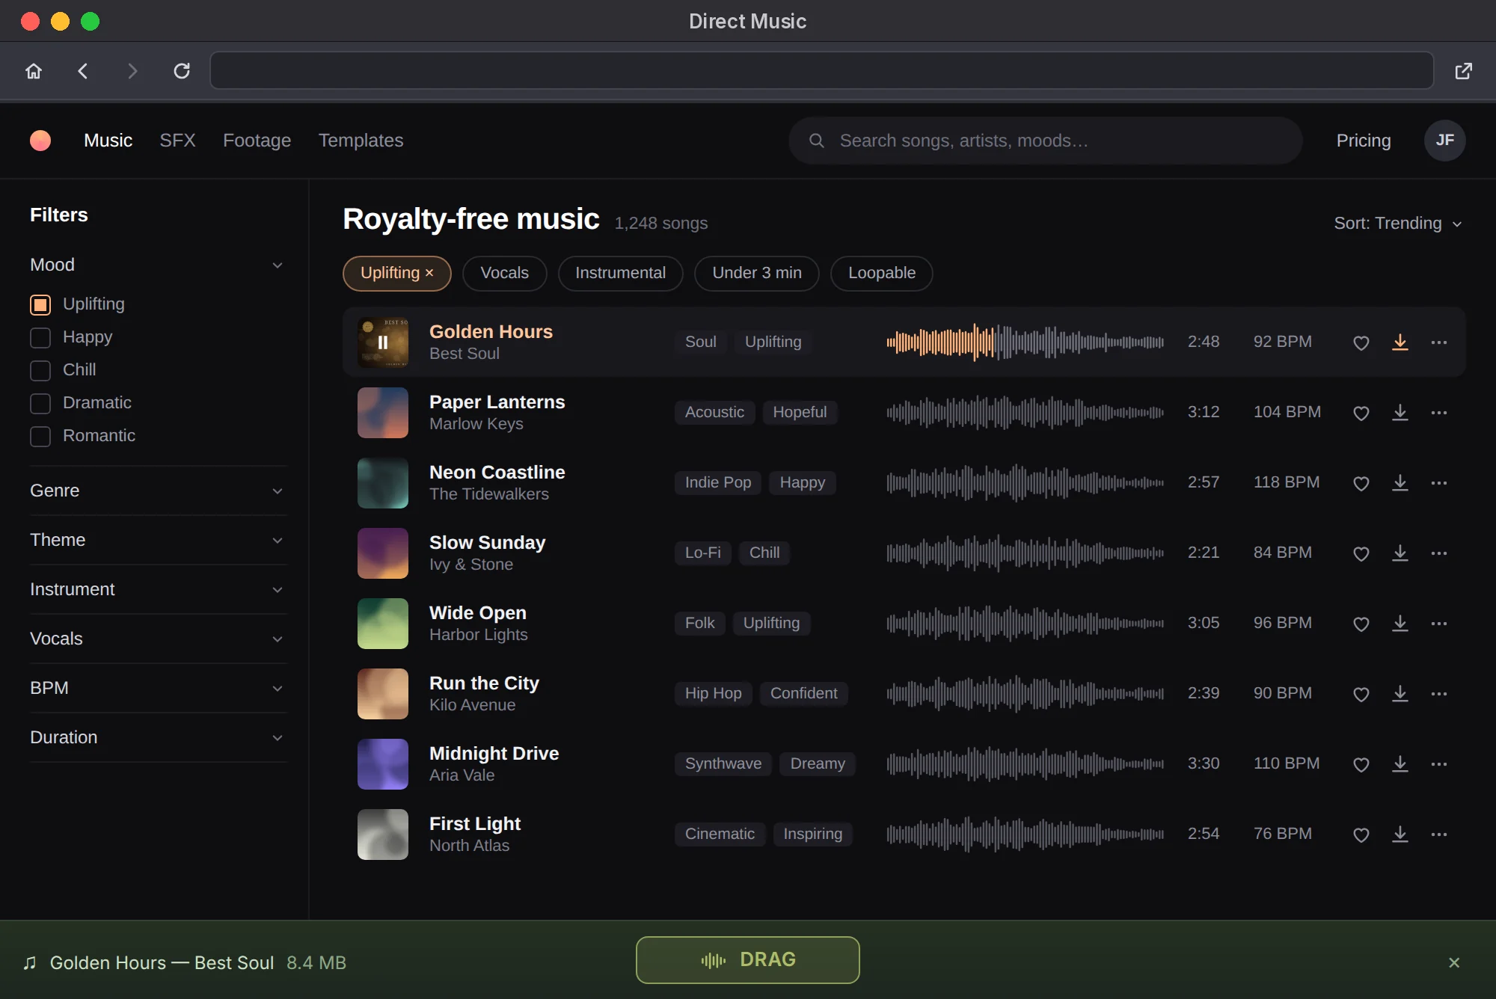Download Golden Hours track
The height and width of the screenshot is (999, 1496).
tap(1400, 342)
